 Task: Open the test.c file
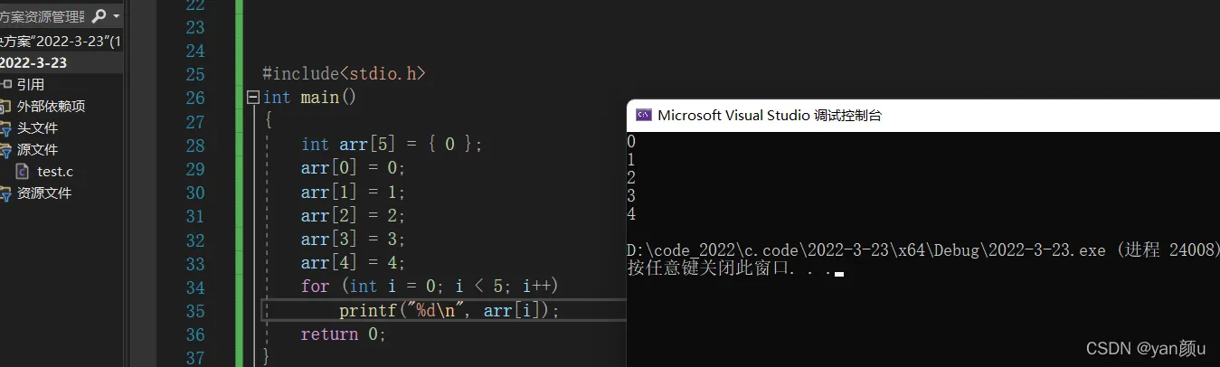pyautogui.click(x=55, y=171)
